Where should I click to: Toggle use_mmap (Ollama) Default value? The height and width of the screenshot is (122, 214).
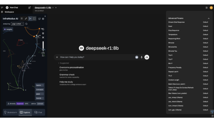point(205,97)
